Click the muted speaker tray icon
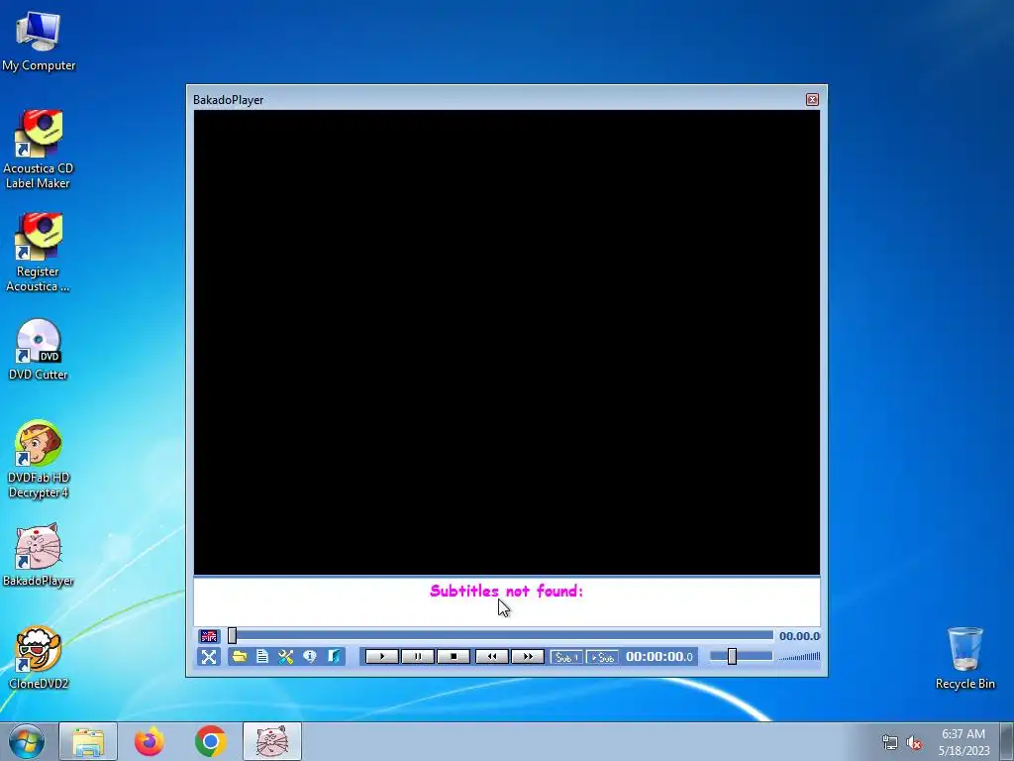The width and height of the screenshot is (1014, 761). [x=914, y=743]
